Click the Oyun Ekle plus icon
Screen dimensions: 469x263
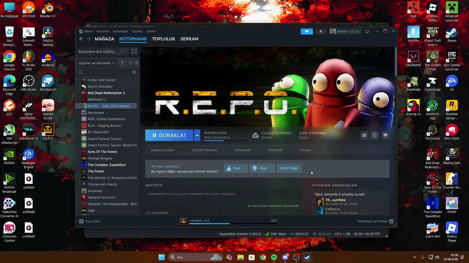81,221
